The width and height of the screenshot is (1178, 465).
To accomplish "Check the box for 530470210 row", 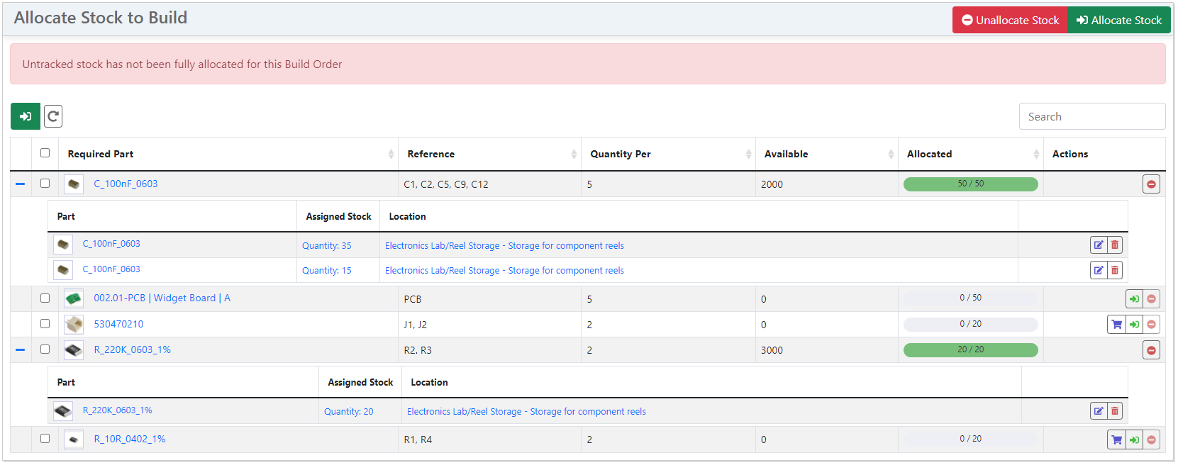I will click(45, 324).
